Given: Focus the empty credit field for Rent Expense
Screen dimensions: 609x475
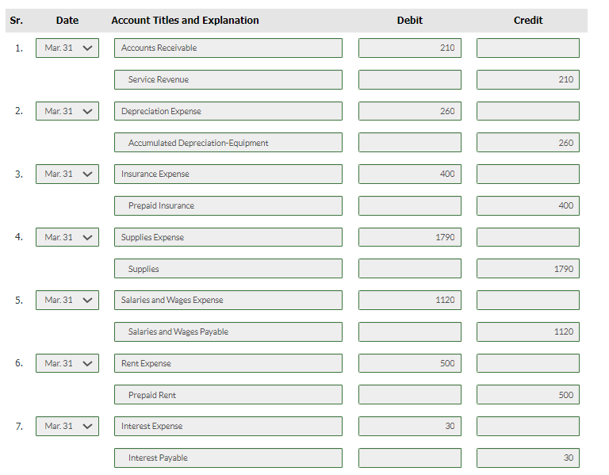Looking at the screenshot, I should pyautogui.click(x=528, y=363).
